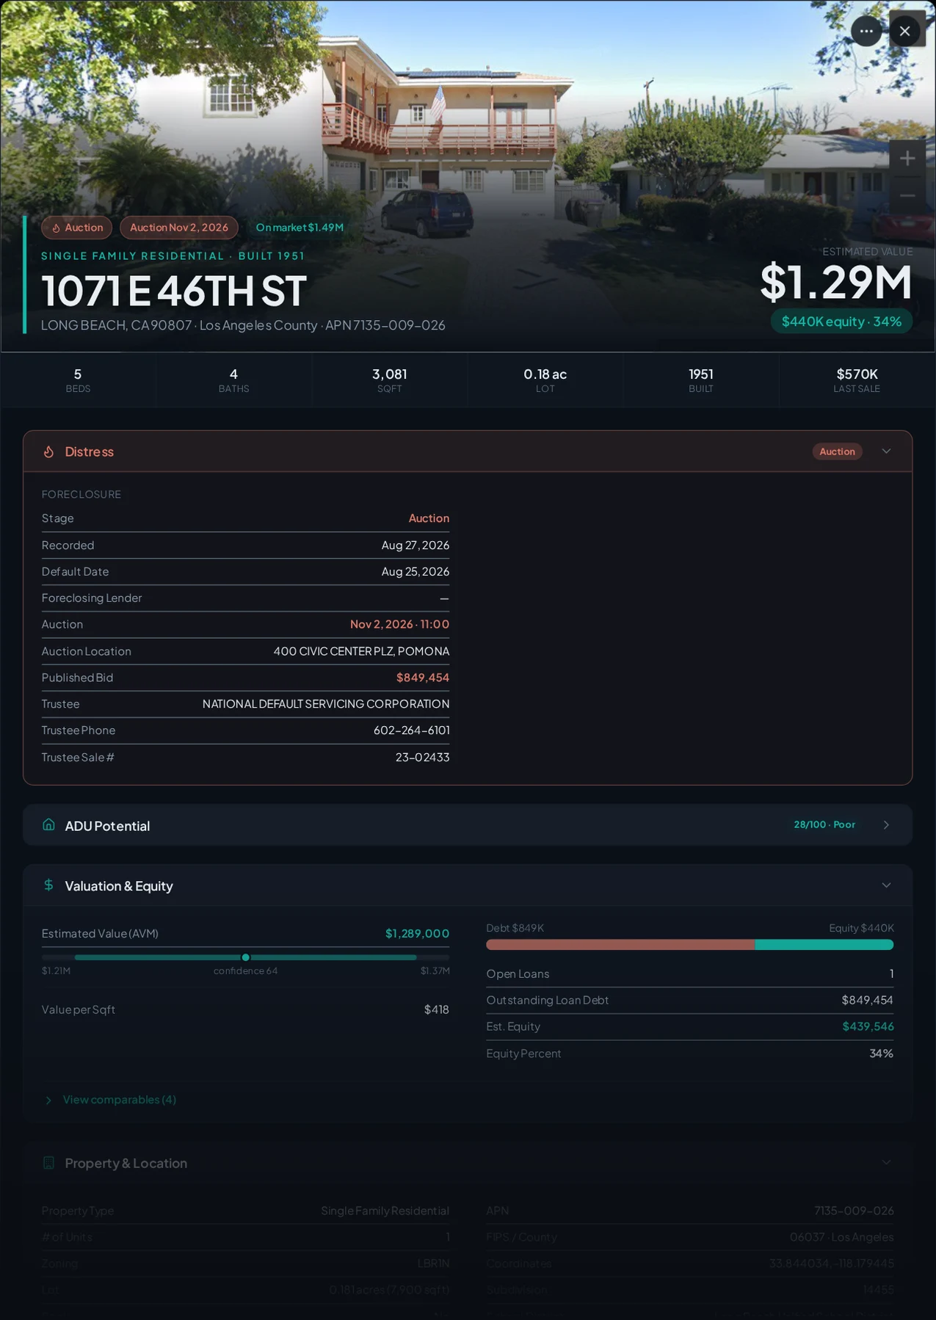Image resolution: width=936 pixels, height=1320 pixels.
Task: Click the Auction Nov 2, 2026 tag
Action: pyautogui.click(x=179, y=228)
